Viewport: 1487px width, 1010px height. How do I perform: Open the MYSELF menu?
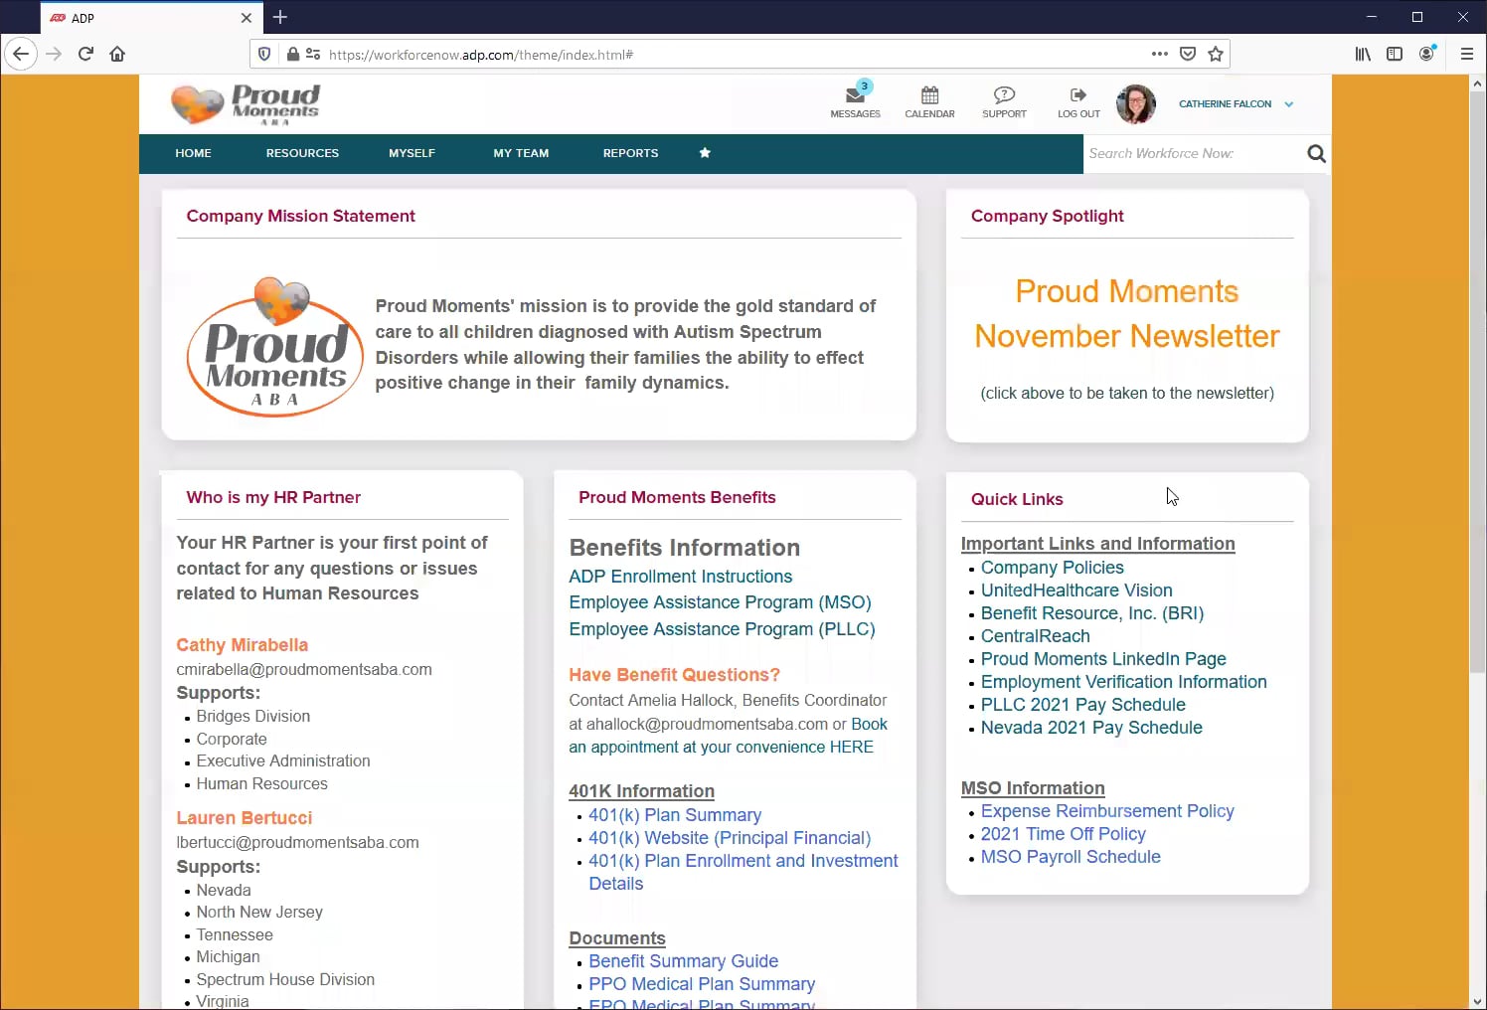tap(412, 153)
